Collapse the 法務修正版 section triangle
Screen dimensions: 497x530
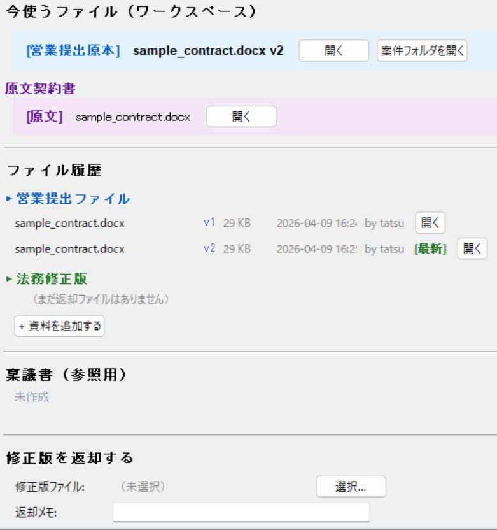(9, 279)
